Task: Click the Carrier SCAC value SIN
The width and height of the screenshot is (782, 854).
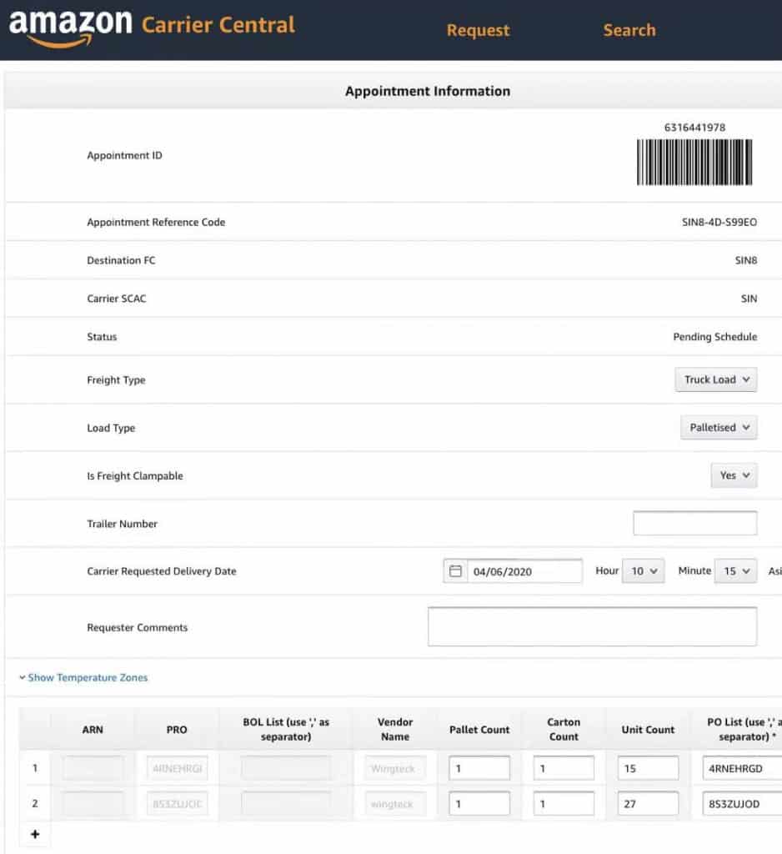Action: (749, 299)
